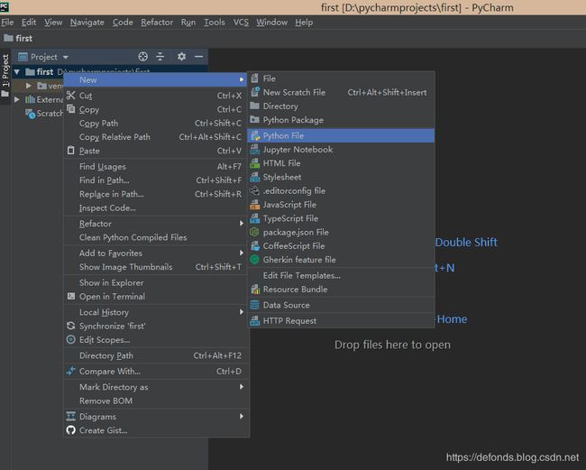Click the Python File icon in submenu

click(x=255, y=135)
